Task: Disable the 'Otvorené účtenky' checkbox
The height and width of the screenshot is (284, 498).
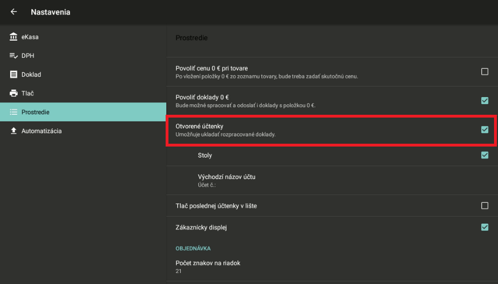Action: [484, 130]
